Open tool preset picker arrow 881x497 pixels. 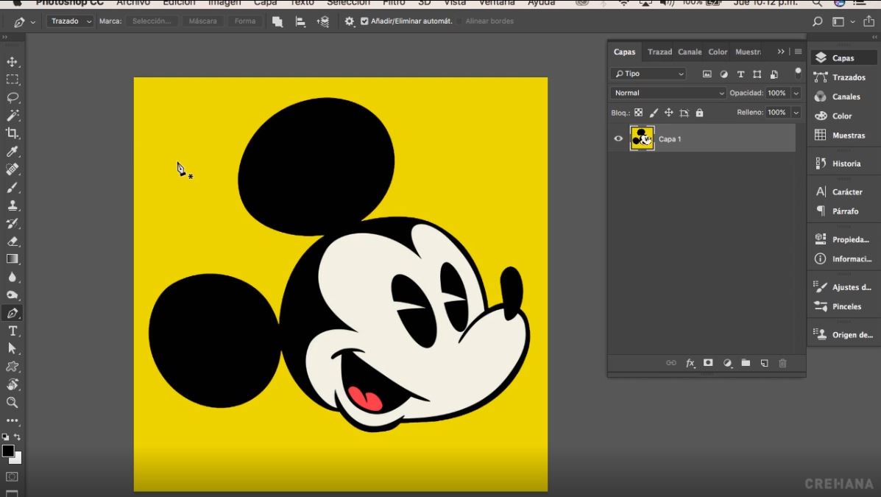pos(33,22)
